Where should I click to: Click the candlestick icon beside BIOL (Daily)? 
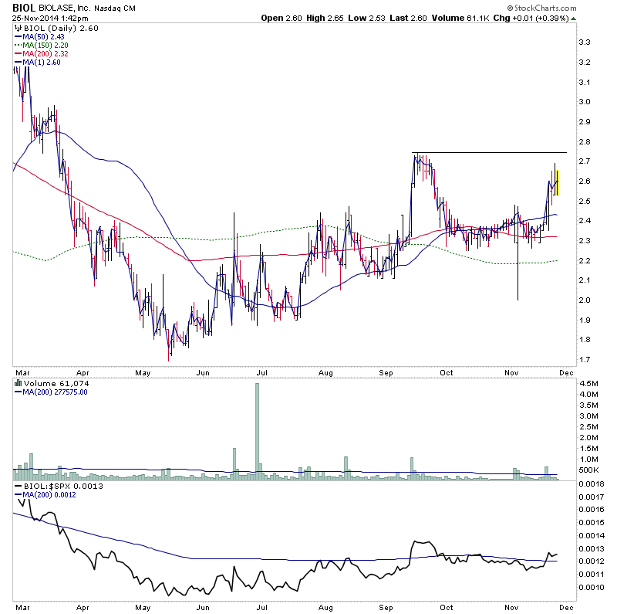[18, 28]
